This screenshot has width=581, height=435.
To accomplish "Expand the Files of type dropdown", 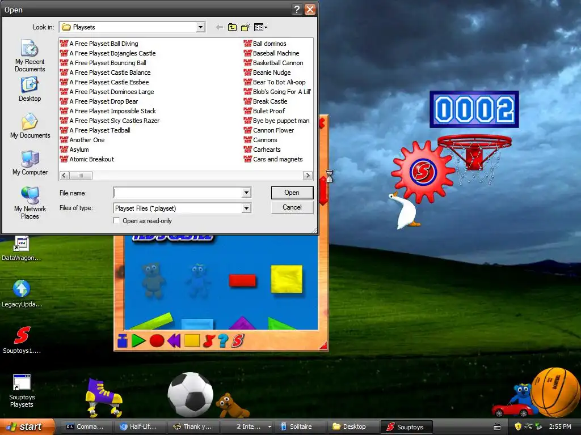I will pyautogui.click(x=246, y=208).
